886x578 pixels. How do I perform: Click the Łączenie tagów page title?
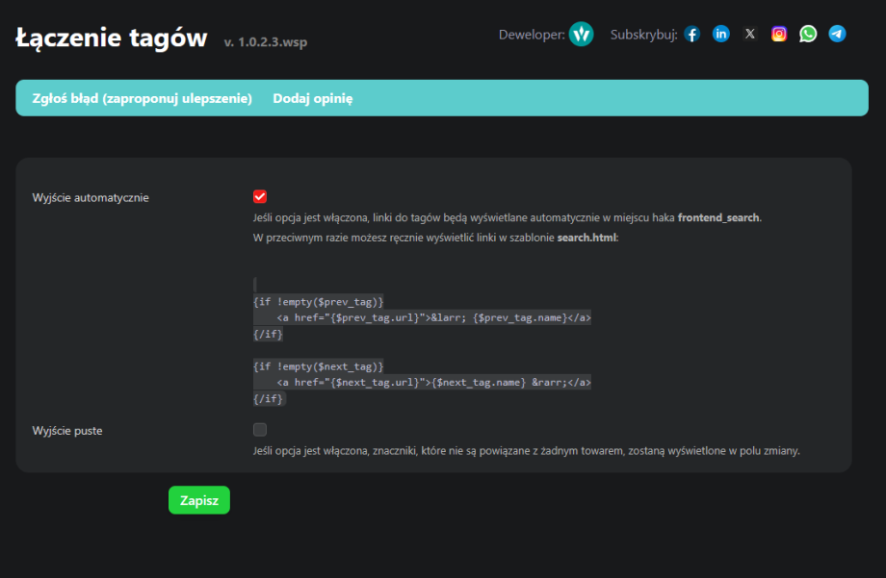pos(112,38)
